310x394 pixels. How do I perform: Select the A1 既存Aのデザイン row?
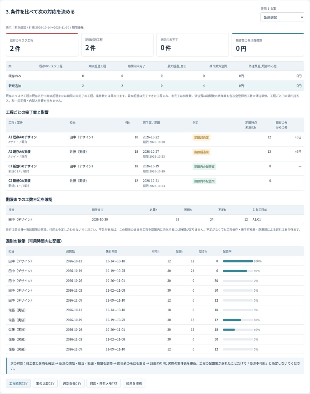point(155,139)
